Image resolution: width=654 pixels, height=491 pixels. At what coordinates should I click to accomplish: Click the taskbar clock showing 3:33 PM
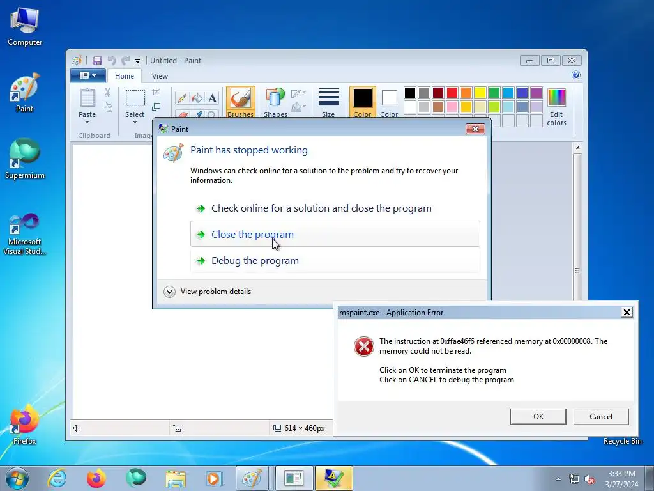[621, 479]
